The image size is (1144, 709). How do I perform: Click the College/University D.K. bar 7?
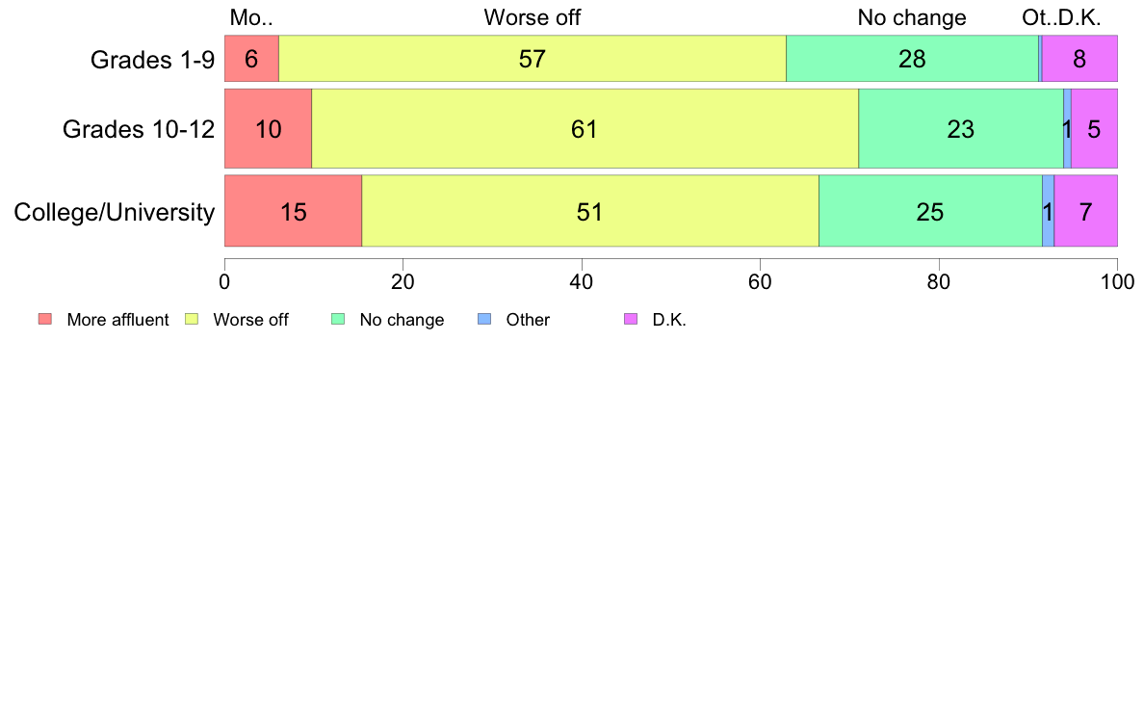[1085, 211]
